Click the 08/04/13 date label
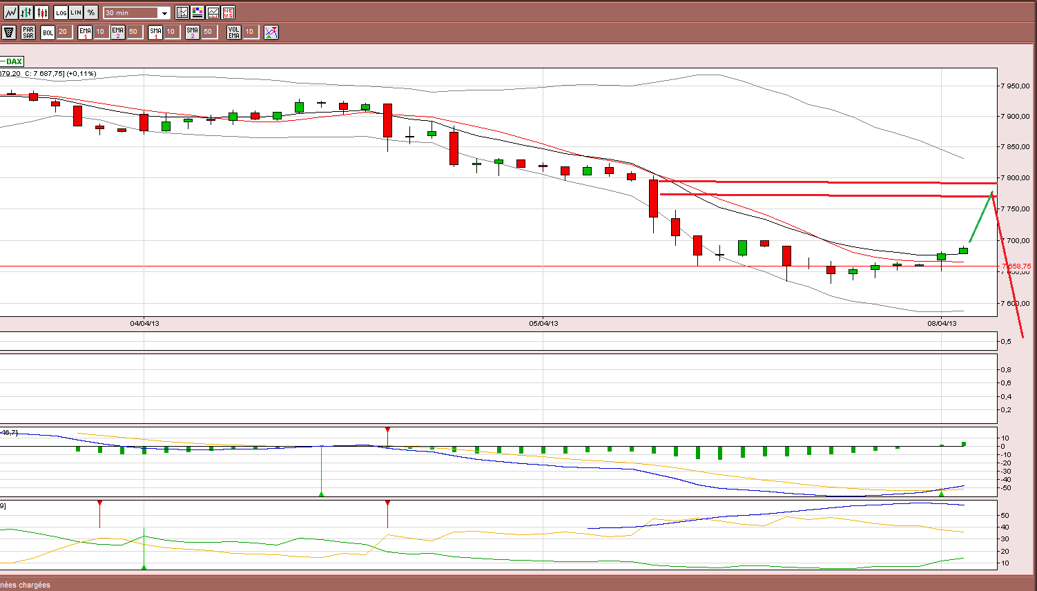The image size is (1037, 591). tap(942, 323)
